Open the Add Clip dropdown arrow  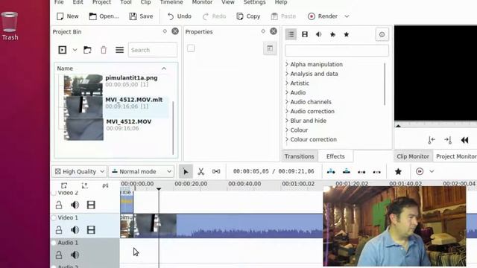[x=75, y=50]
